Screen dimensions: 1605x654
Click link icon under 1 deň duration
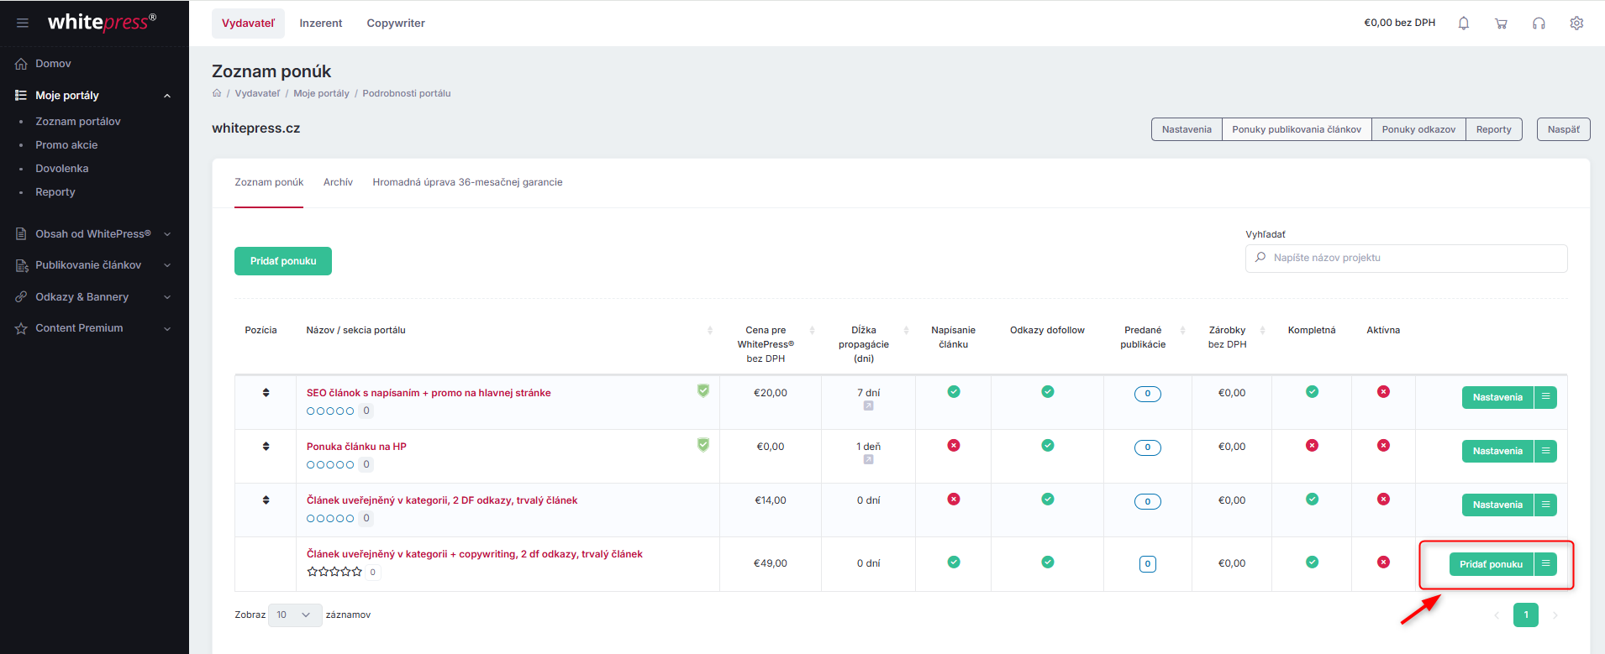(x=868, y=460)
